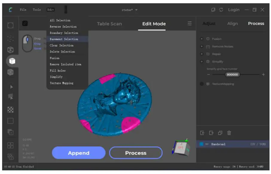271x174 pixels.
Task: Click the Fusion icon in the Process panel
Action: click(x=208, y=39)
